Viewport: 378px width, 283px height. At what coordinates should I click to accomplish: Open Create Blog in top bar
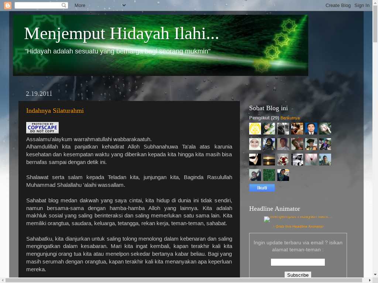point(338,6)
